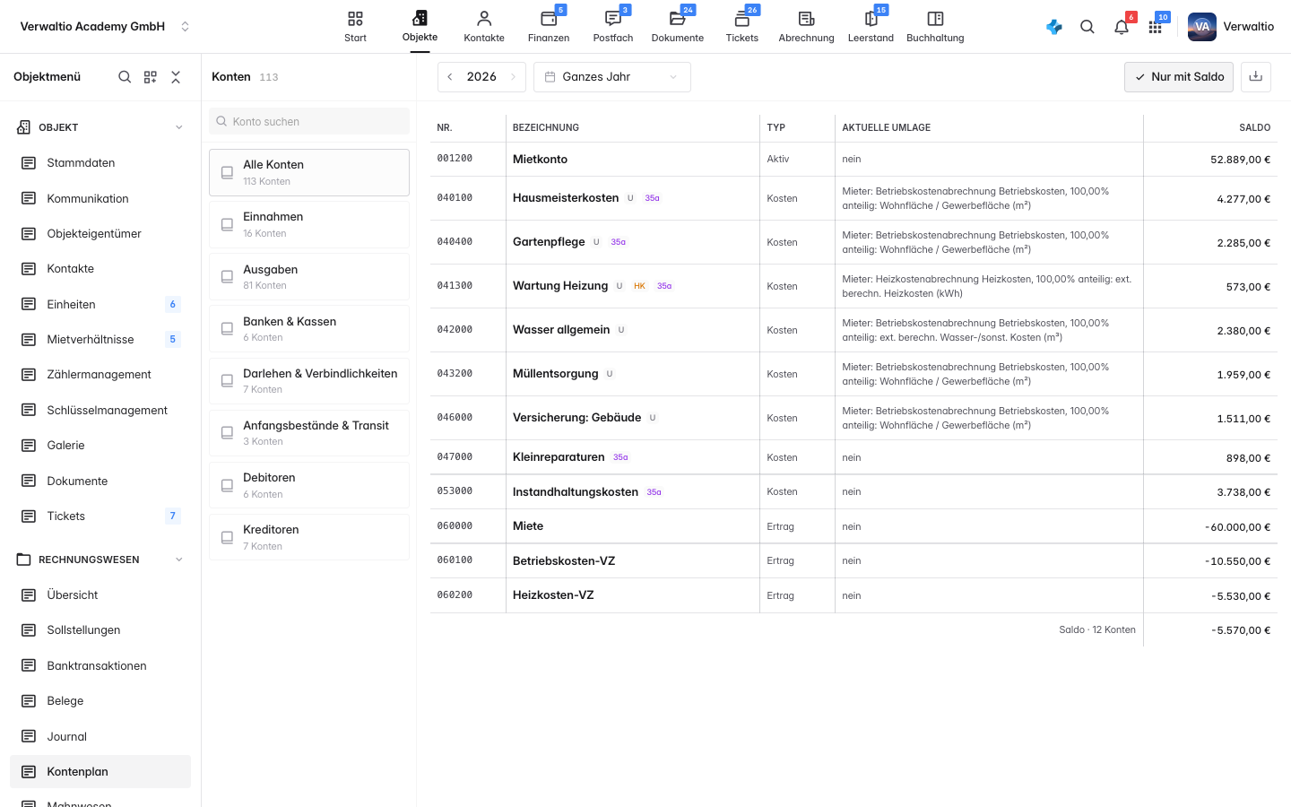Open the Tickets section
The width and height of the screenshot is (1291, 807).
click(x=742, y=27)
